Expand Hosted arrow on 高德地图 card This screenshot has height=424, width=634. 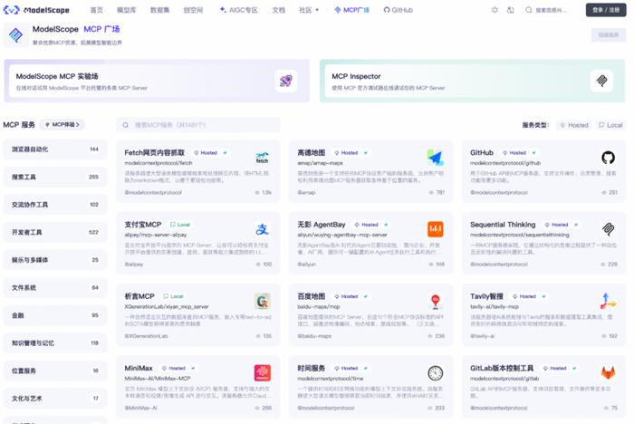point(366,153)
